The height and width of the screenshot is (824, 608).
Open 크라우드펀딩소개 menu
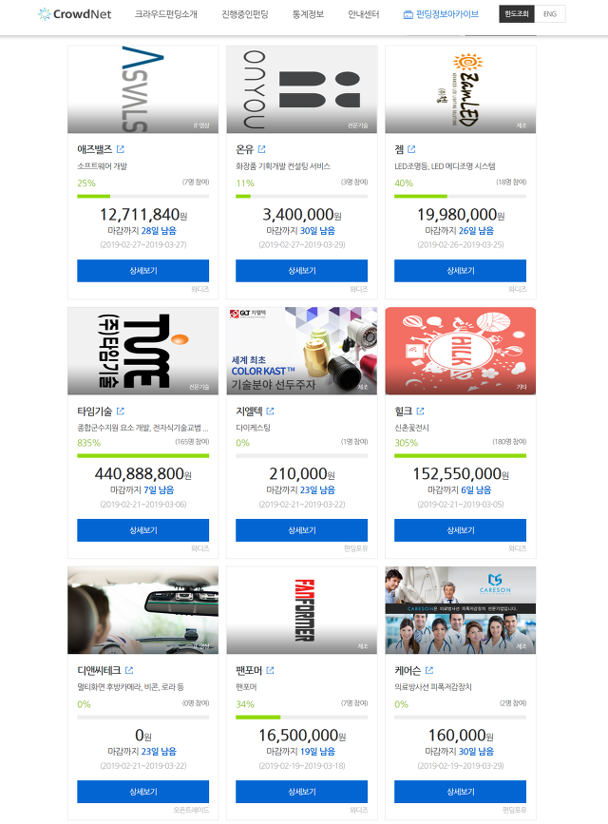click(x=166, y=14)
